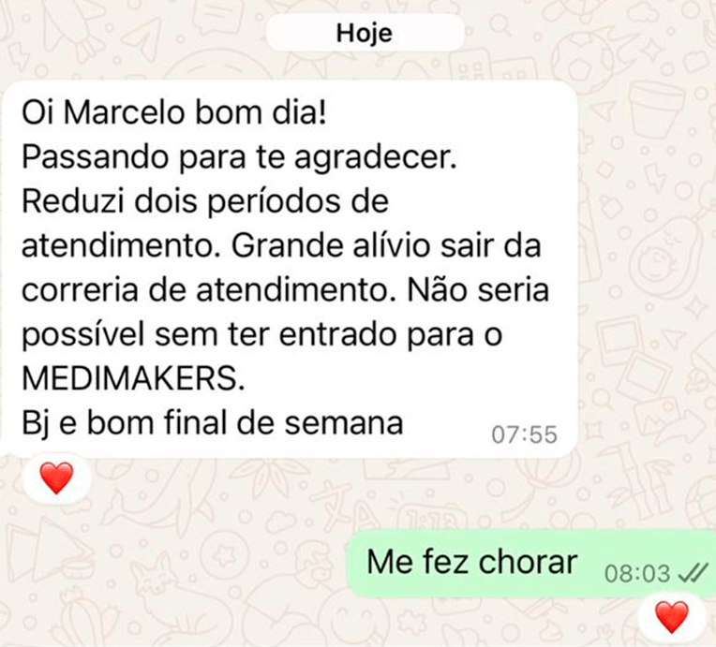Click 'Bj e bom final de semana'

click(213, 423)
